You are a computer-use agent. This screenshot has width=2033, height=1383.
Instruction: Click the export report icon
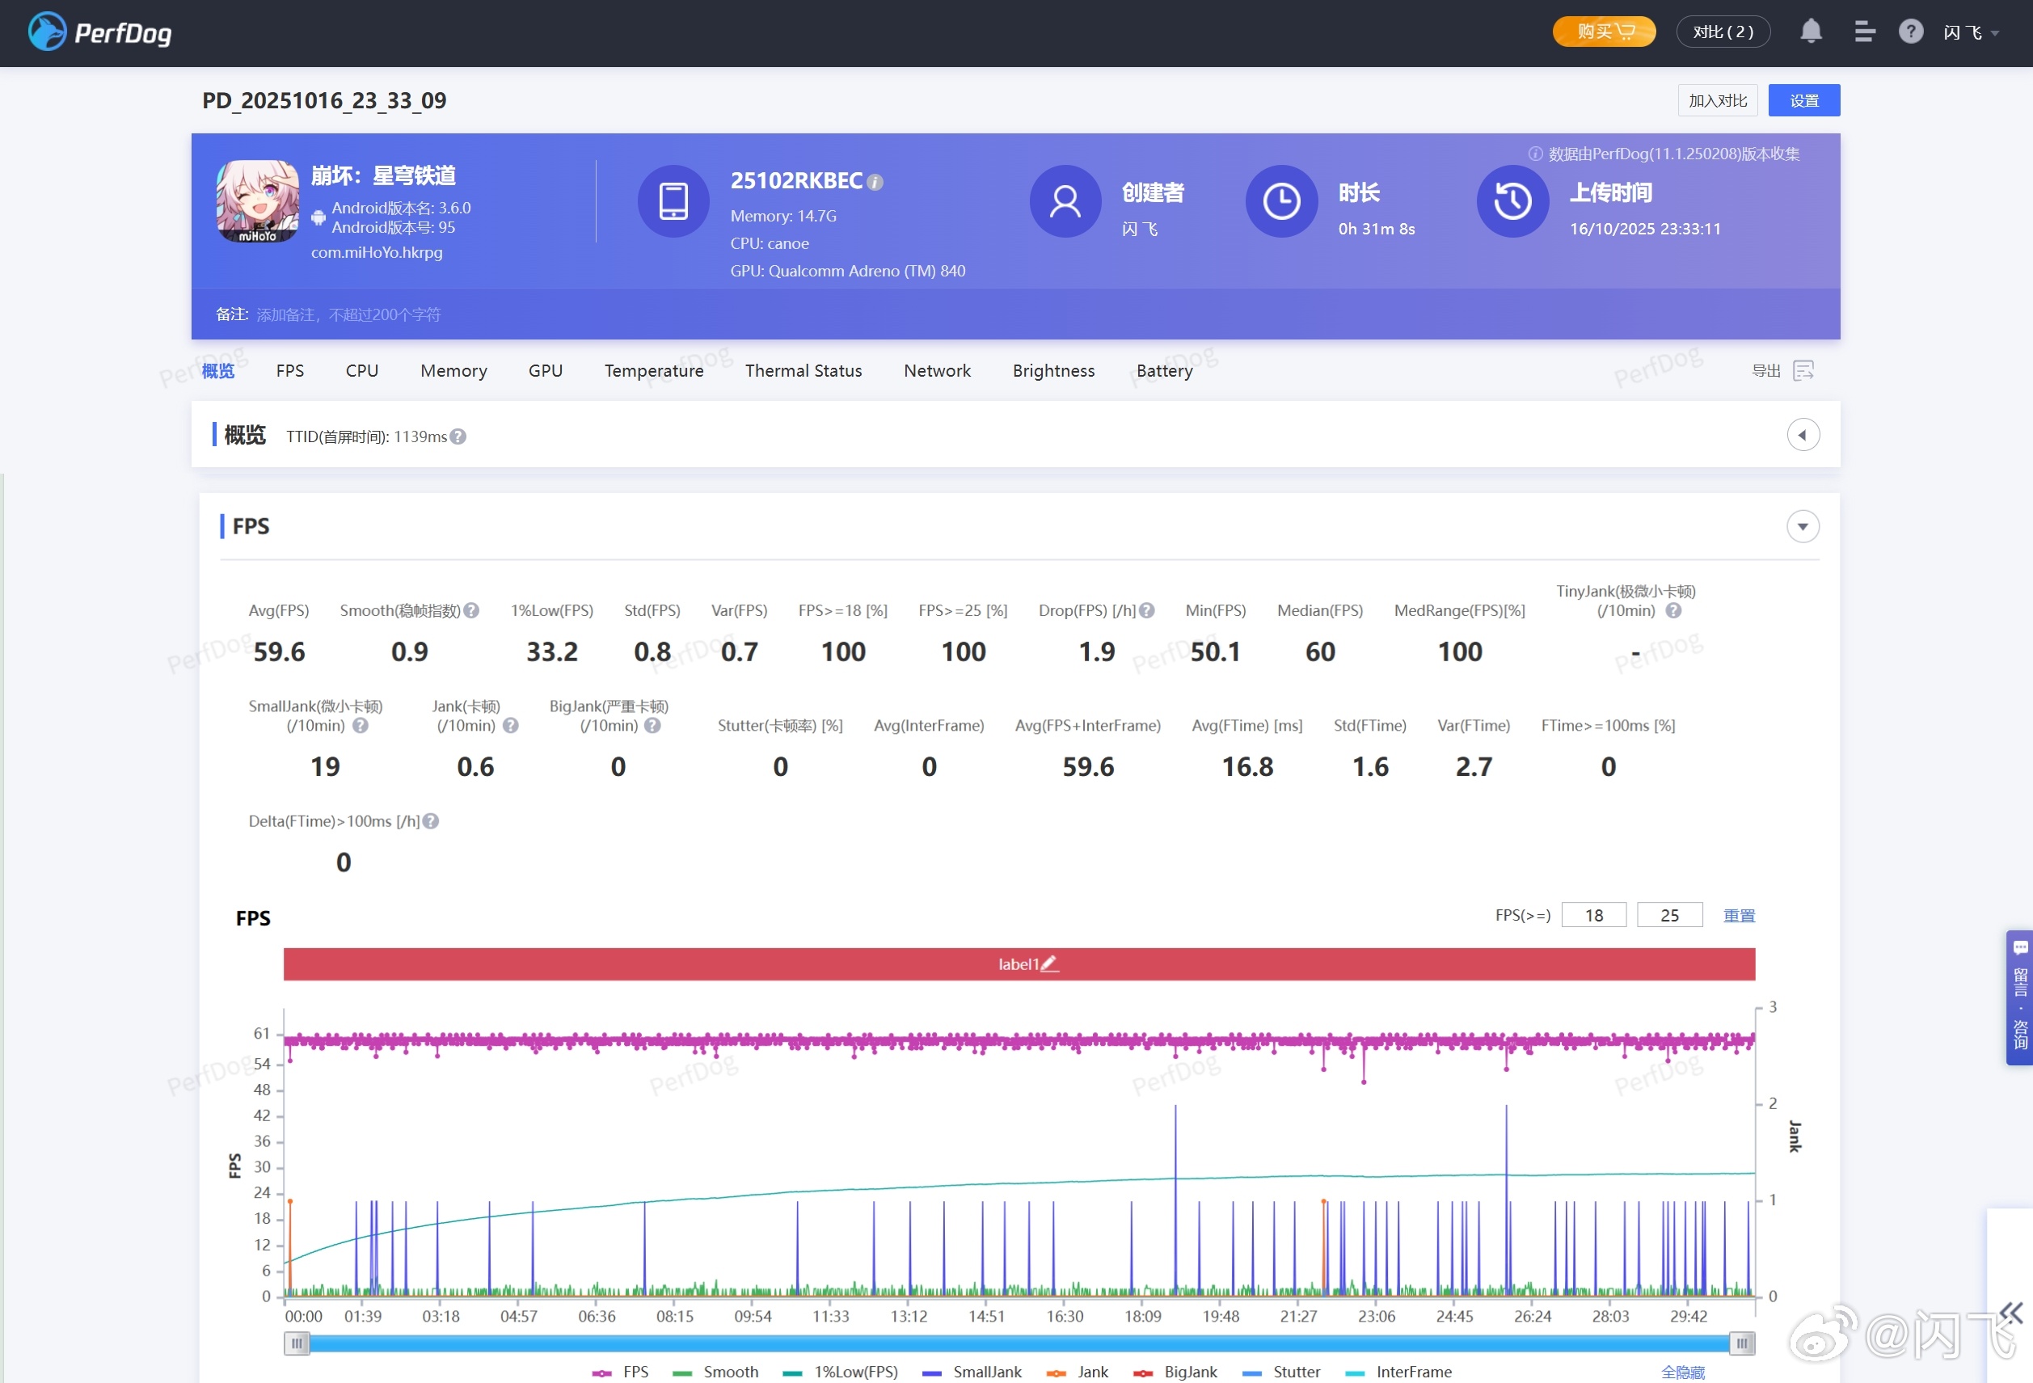click(1803, 371)
